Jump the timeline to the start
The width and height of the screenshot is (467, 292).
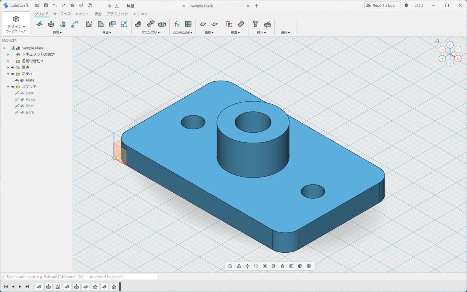(6, 287)
